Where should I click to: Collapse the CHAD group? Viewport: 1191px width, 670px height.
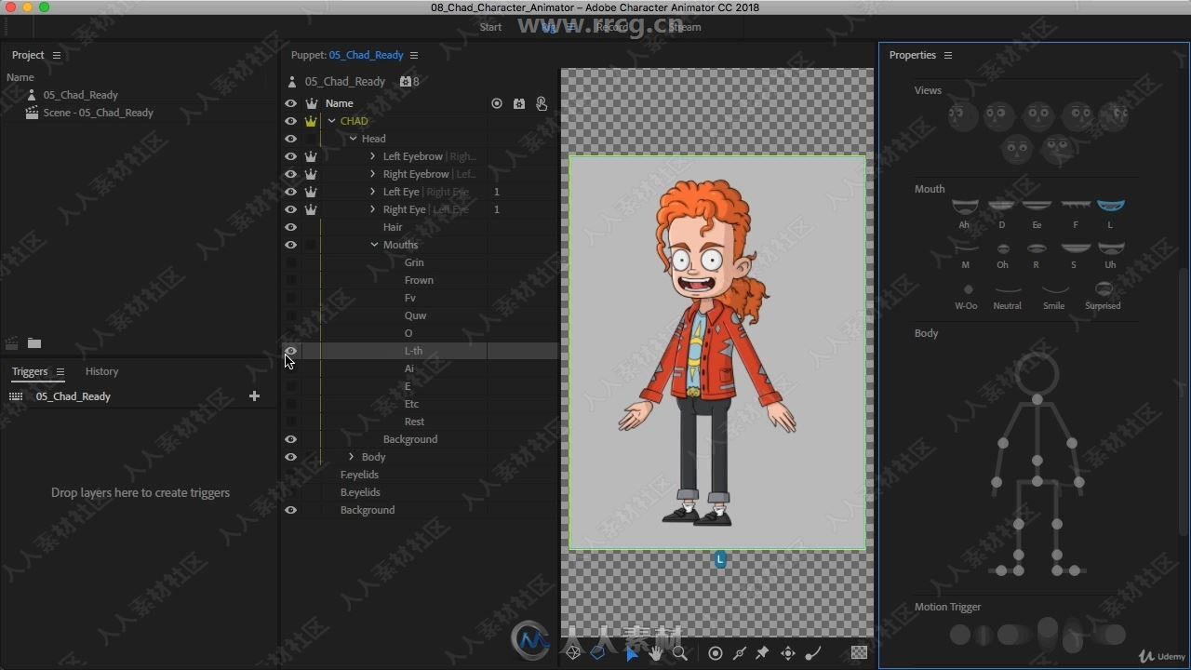tap(332, 121)
